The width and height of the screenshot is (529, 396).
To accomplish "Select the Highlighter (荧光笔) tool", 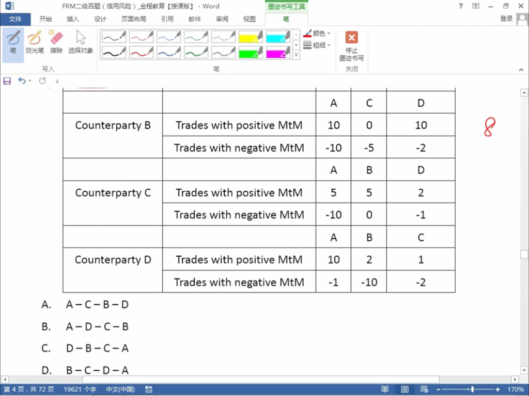I will click(35, 43).
